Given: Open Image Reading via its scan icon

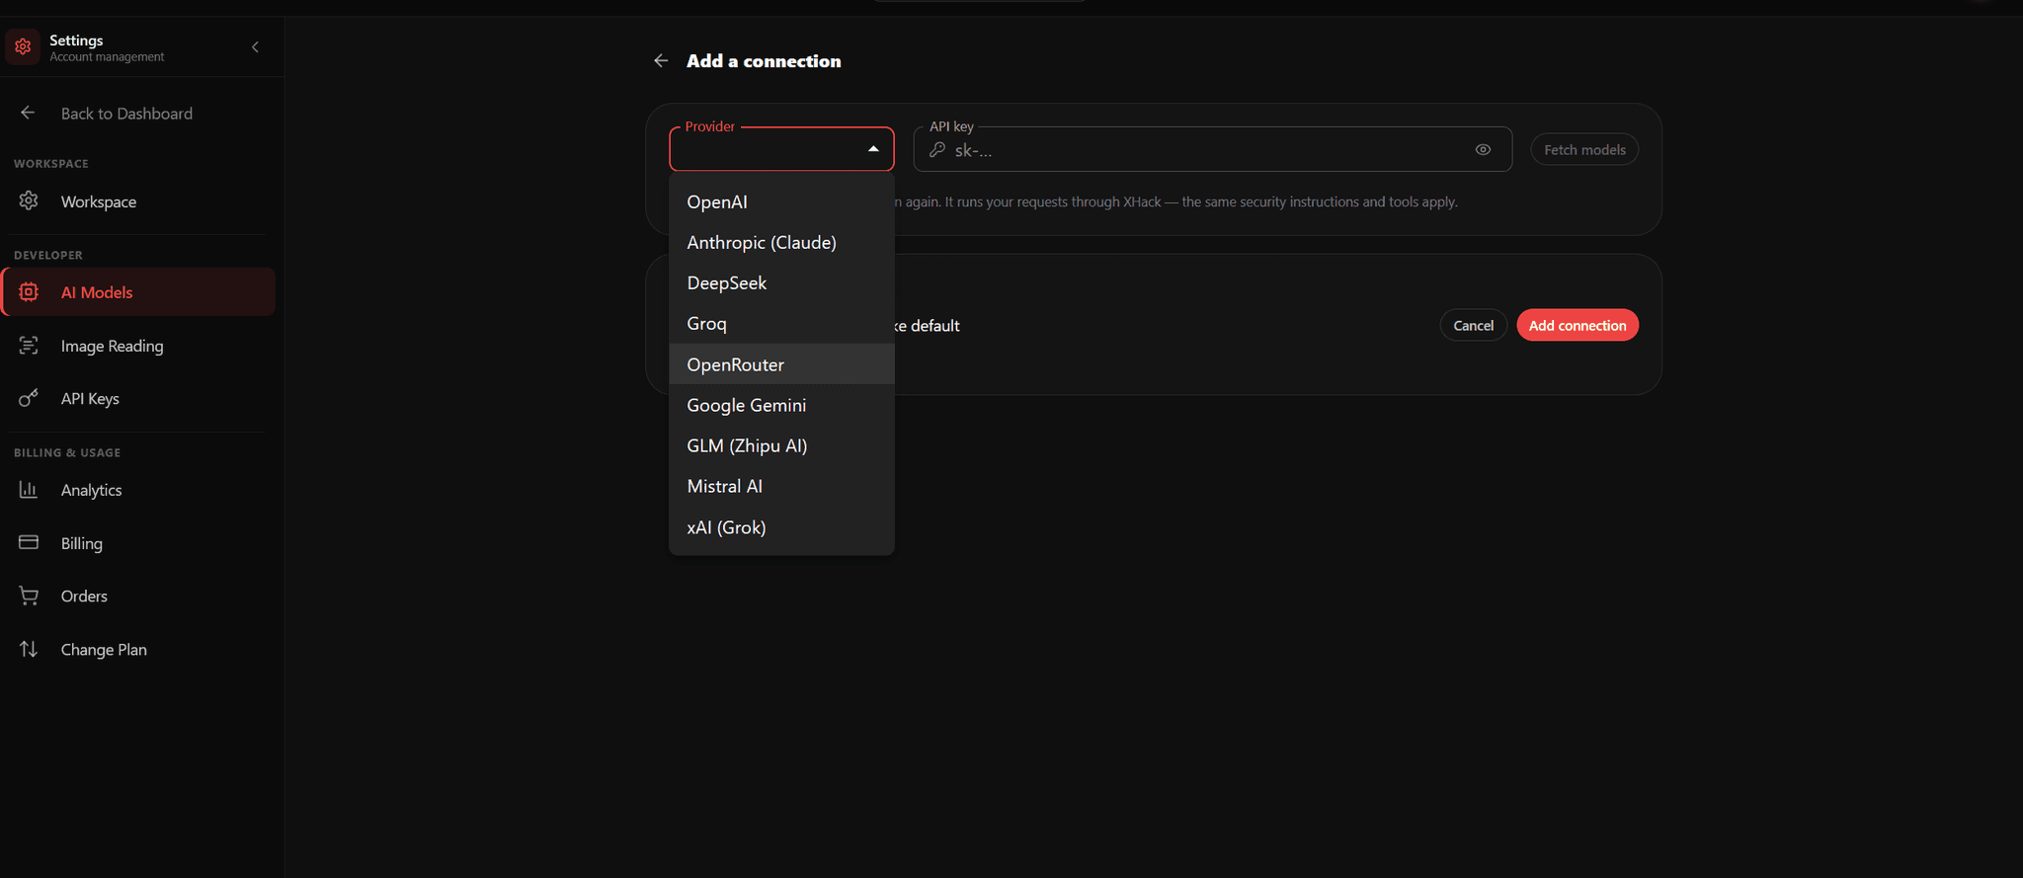Looking at the screenshot, I should (x=29, y=346).
